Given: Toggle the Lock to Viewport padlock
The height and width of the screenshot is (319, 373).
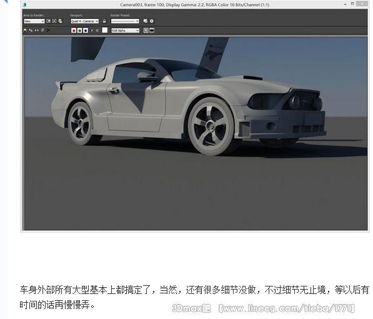Looking at the screenshot, I should (104, 21).
